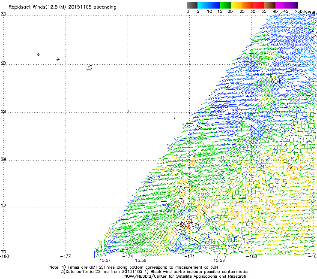
Task: Click the '25' legend scale label
Action: [242, 12]
